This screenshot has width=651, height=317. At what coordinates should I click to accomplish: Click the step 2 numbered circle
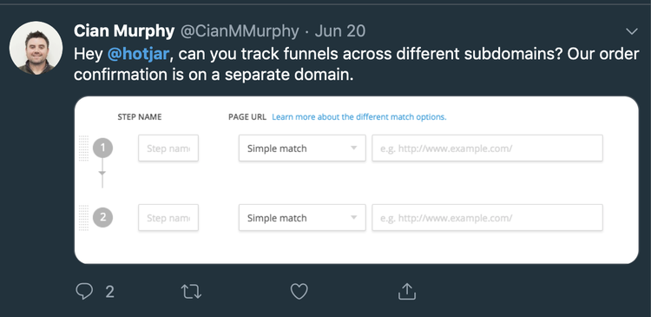point(102,217)
